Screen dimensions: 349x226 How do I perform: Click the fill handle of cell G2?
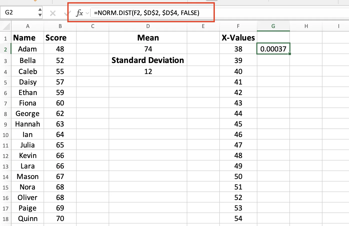click(290, 54)
